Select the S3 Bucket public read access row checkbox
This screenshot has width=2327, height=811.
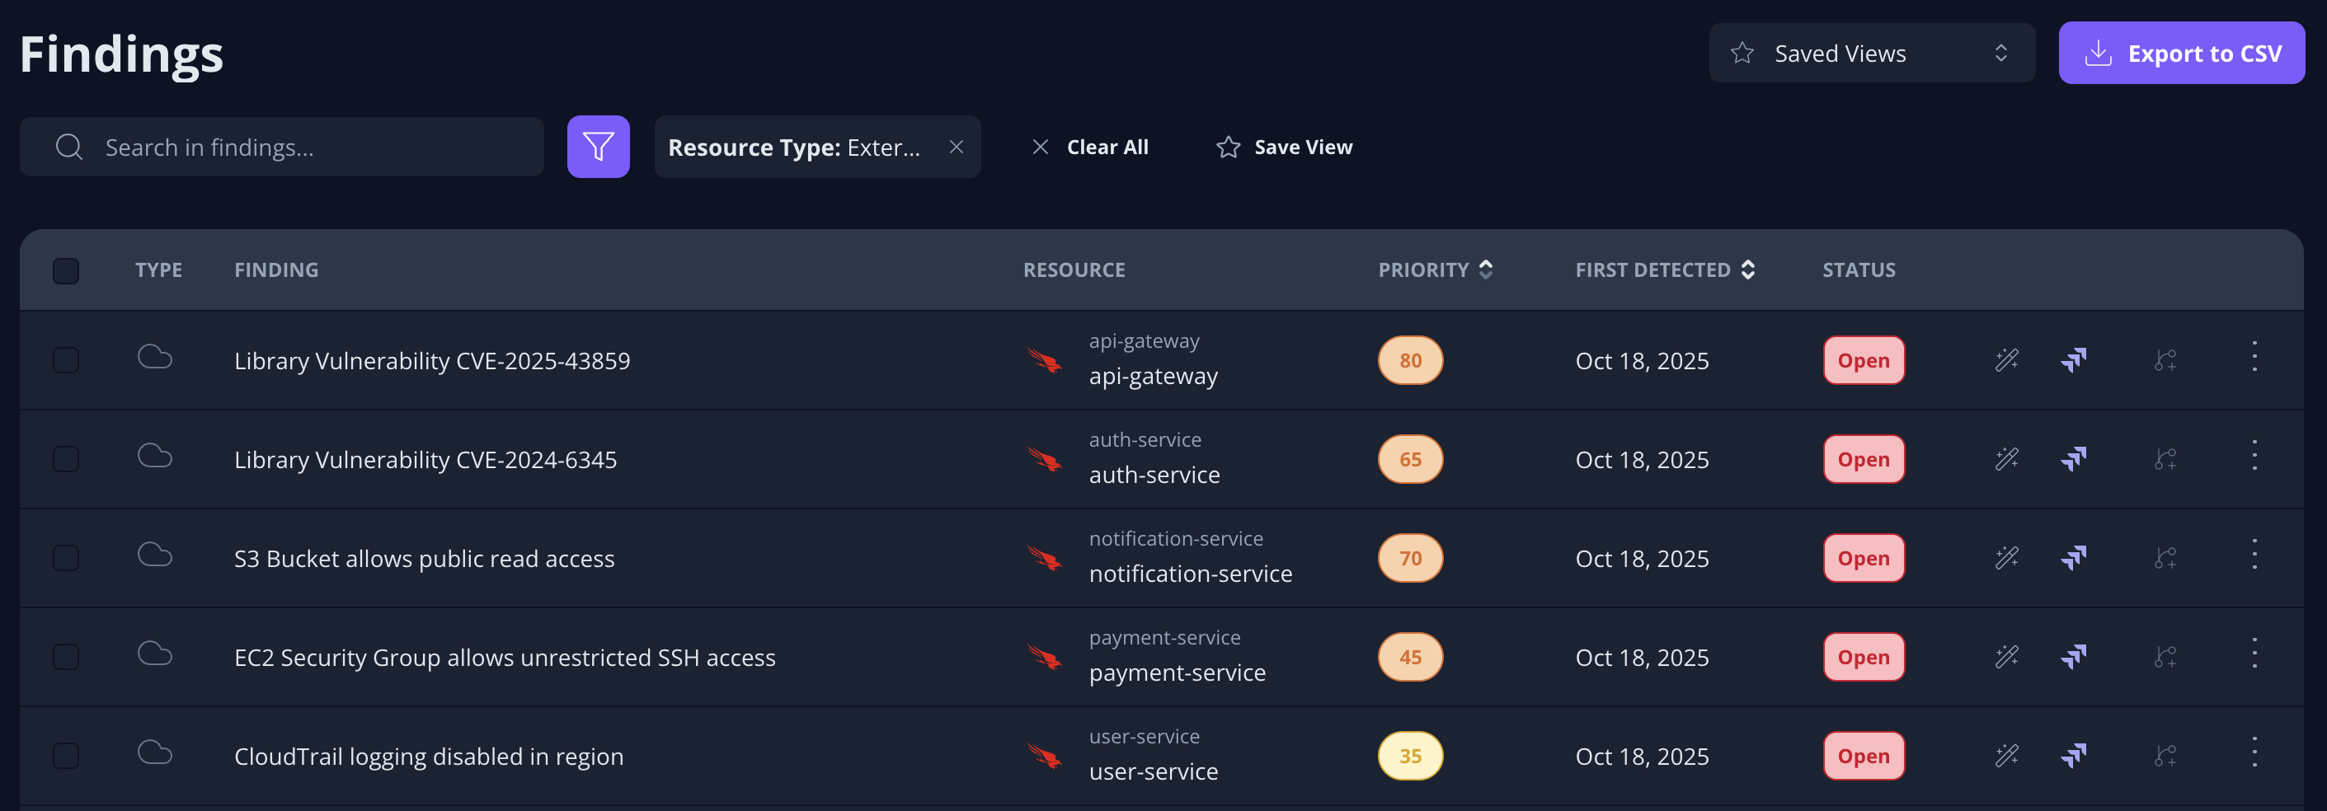click(66, 558)
